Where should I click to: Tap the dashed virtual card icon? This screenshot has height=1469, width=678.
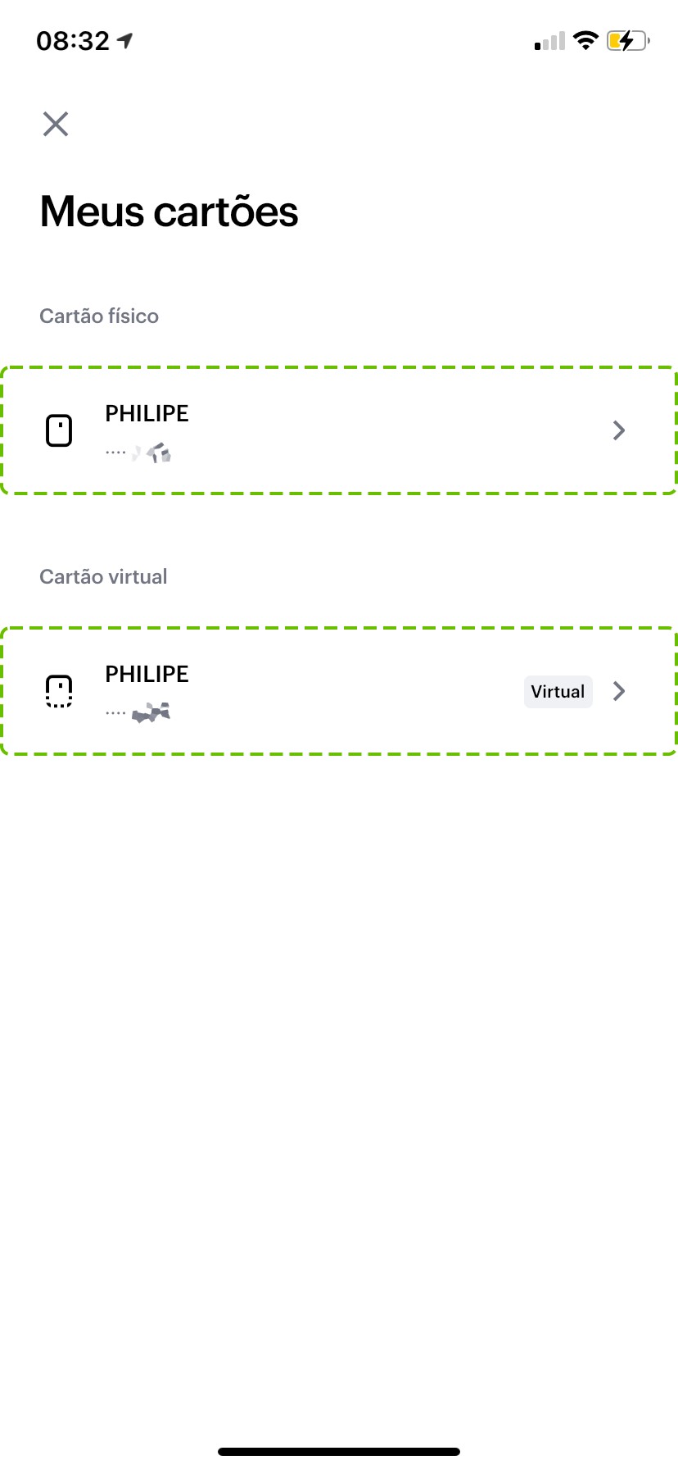pos(59,691)
